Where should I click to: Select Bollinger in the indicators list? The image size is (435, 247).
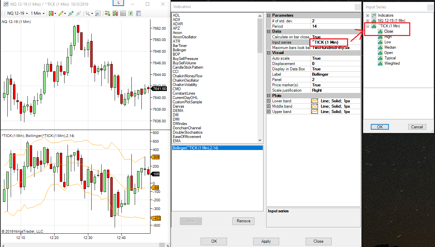180,50
